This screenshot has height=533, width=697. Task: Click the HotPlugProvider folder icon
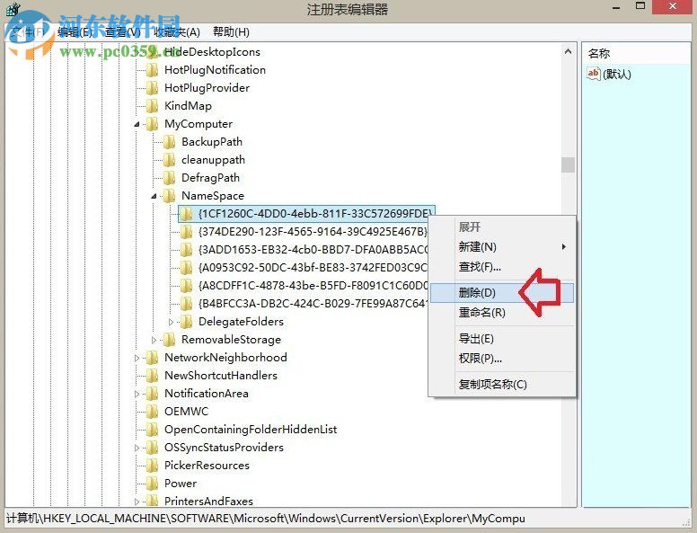152,88
